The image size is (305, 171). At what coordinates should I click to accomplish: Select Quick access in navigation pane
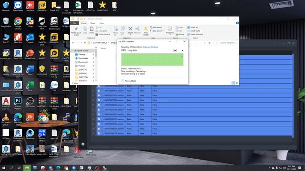(x=82, y=51)
